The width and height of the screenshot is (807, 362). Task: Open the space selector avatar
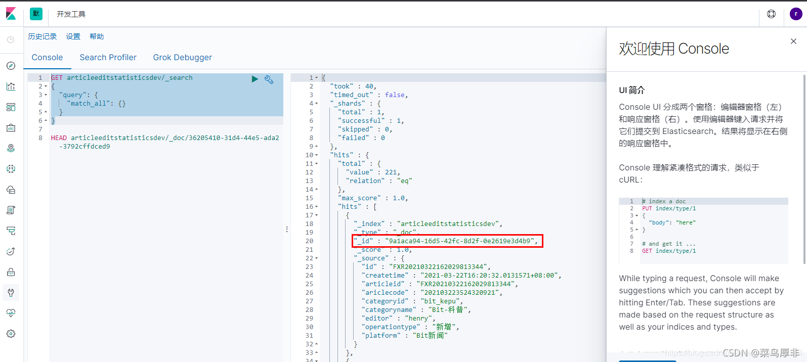[x=36, y=14]
